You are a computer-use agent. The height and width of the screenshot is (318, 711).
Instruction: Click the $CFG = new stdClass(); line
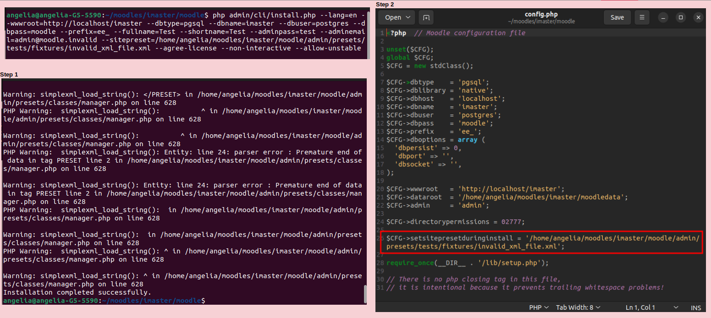pos(430,66)
